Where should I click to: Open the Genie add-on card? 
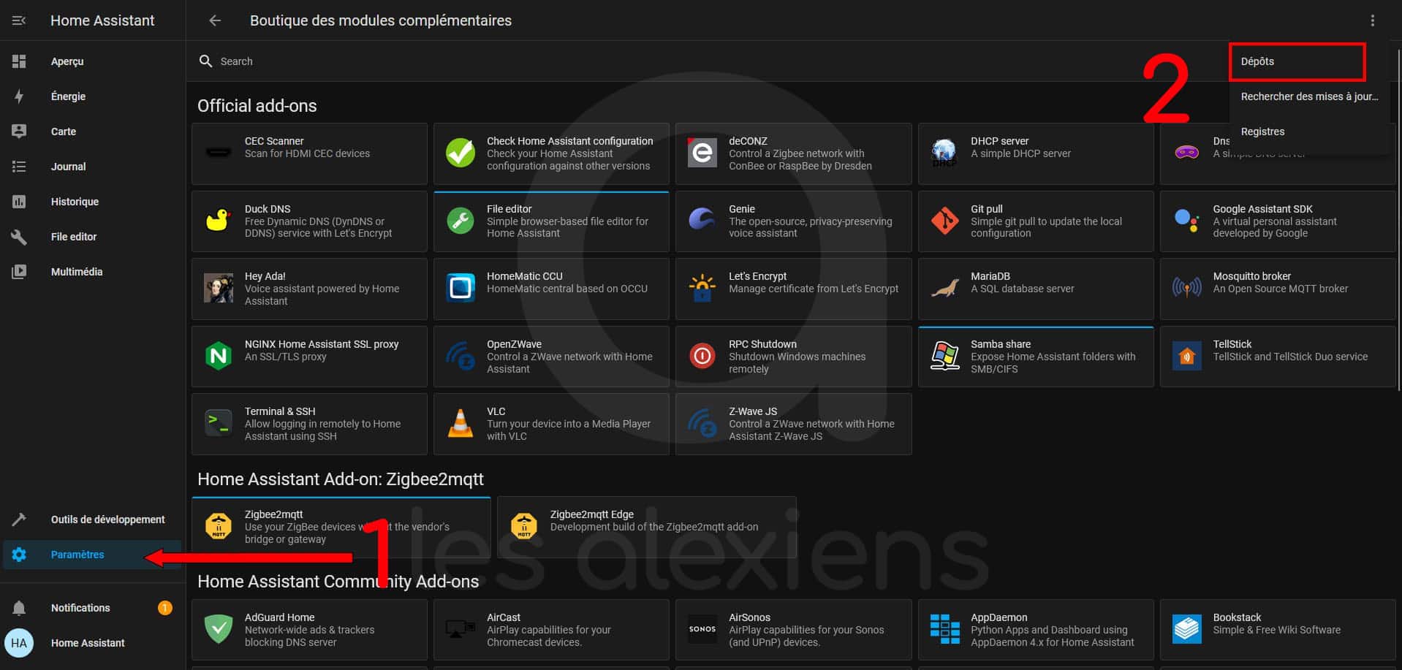[x=793, y=221]
